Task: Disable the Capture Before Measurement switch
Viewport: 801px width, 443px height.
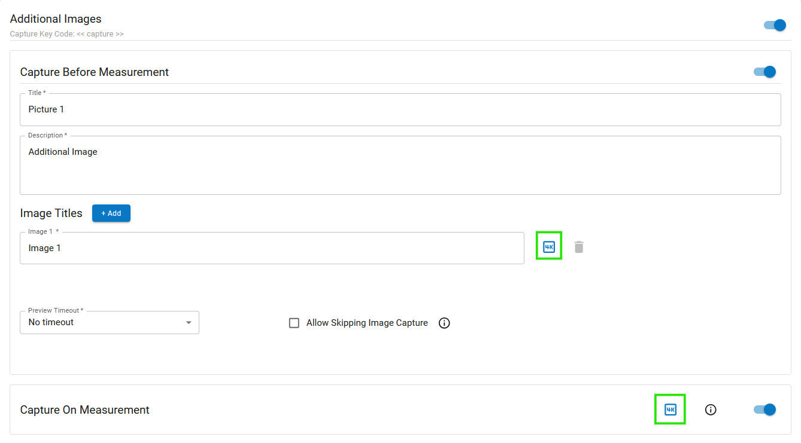Action: pyautogui.click(x=764, y=72)
